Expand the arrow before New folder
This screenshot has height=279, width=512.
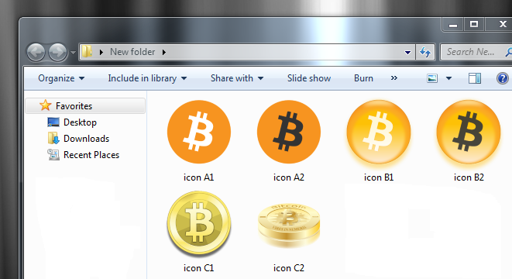click(101, 52)
